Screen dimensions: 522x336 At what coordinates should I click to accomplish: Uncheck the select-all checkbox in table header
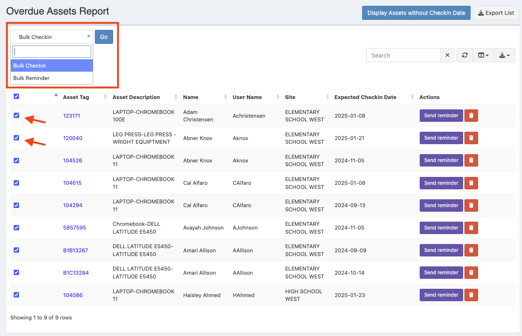tap(16, 97)
